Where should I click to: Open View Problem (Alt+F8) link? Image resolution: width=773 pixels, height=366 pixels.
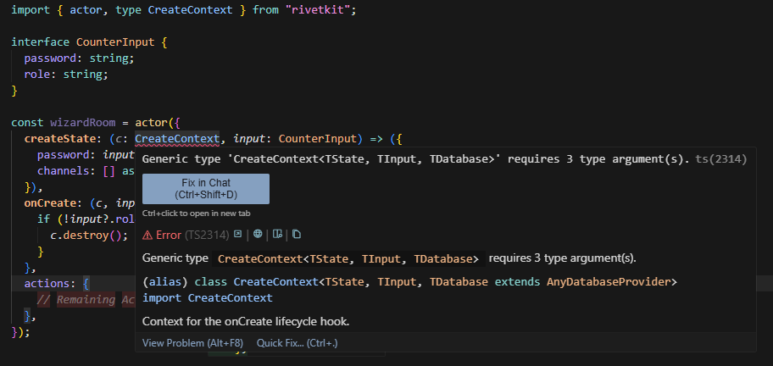(192, 343)
